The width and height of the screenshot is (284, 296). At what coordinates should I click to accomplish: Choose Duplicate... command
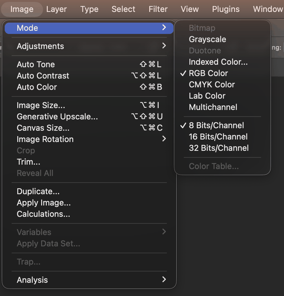89,191
